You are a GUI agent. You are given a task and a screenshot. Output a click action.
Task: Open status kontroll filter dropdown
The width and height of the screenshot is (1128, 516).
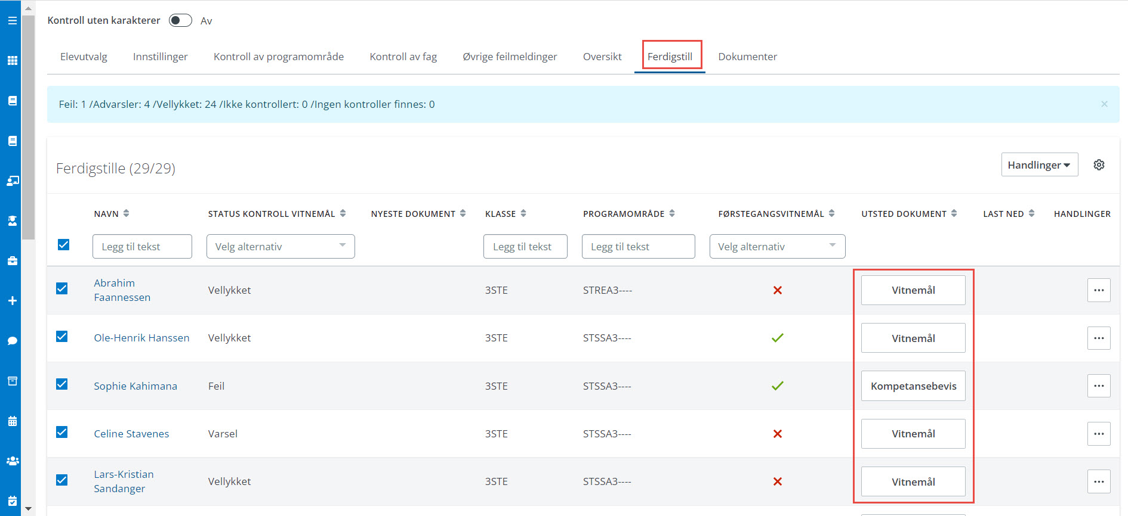[x=281, y=246]
